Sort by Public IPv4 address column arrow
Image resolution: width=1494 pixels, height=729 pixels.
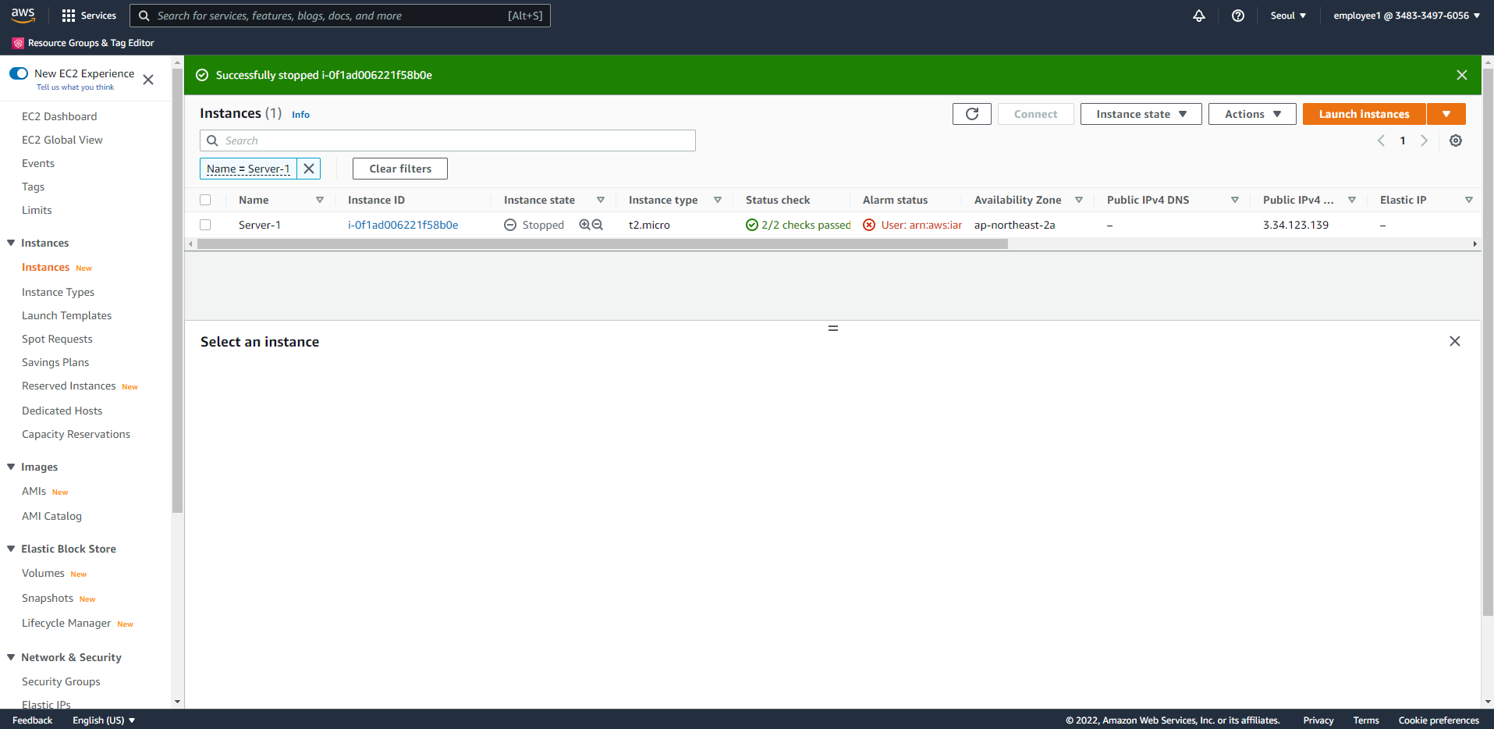[1352, 200]
